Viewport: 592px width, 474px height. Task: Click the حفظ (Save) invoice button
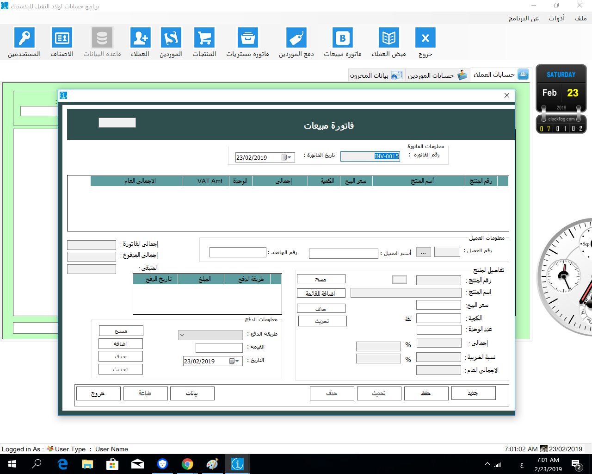426,393
